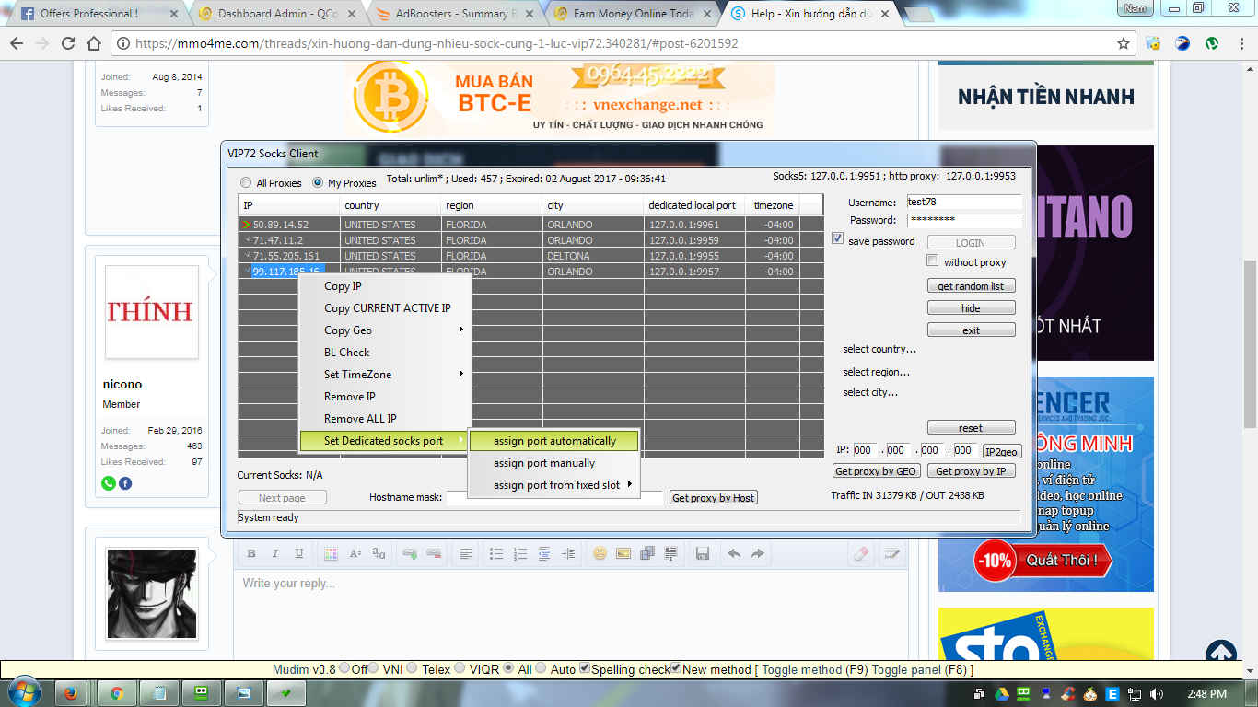The image size is (1258, 707).
Task: Outdent text in reply editor
Action: (x=544, y=553)
